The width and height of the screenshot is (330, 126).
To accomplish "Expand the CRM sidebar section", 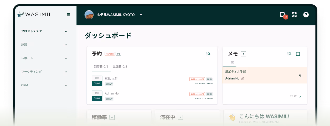I will tap(44, 85).
